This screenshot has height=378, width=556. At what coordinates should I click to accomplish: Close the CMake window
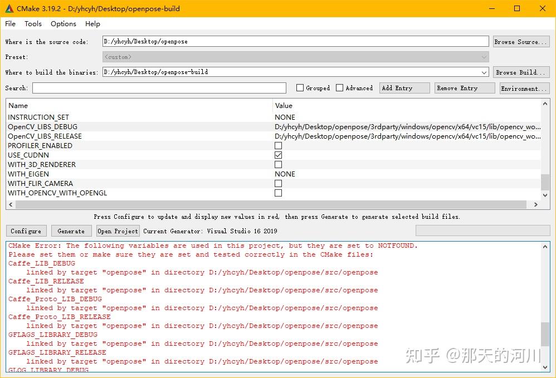click(x=543, y=8)
